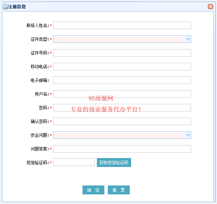Click the 短信验证码 input box
Image resolution: width=217 pixels, height=204 pixels.
pos(74,163)
